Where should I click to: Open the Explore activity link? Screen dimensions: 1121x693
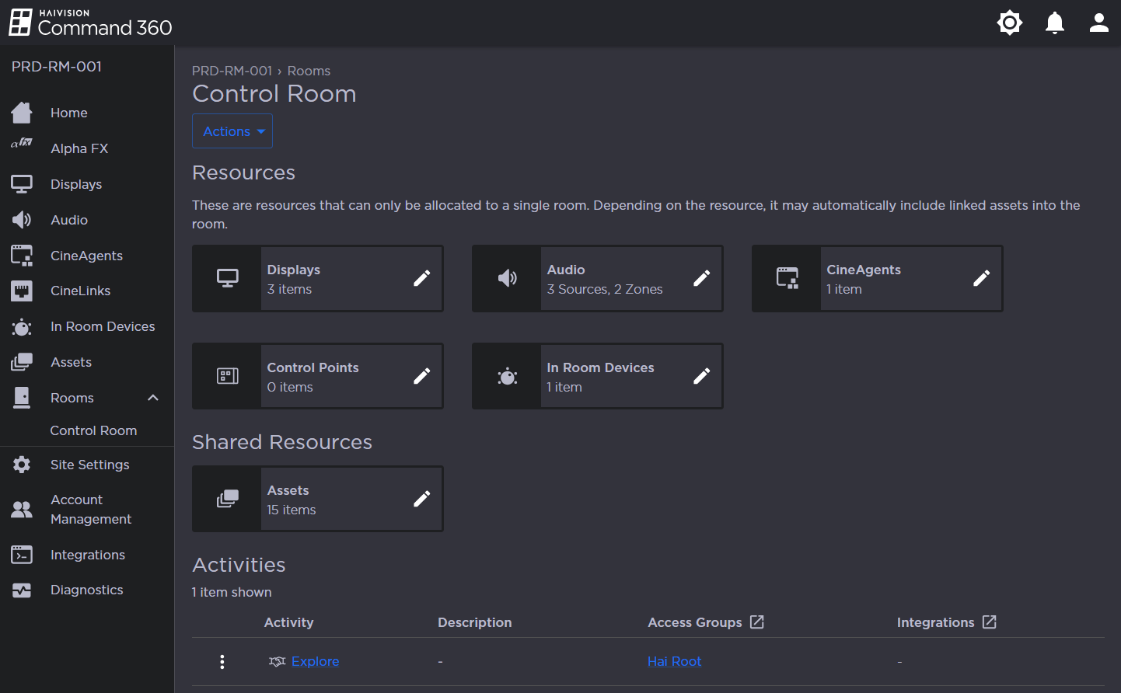315,661
